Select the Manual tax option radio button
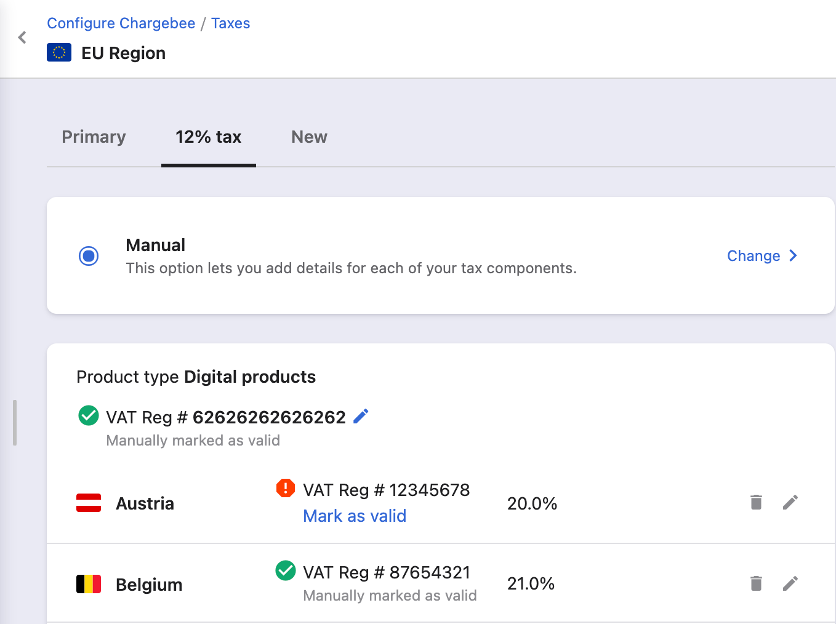 88,256
